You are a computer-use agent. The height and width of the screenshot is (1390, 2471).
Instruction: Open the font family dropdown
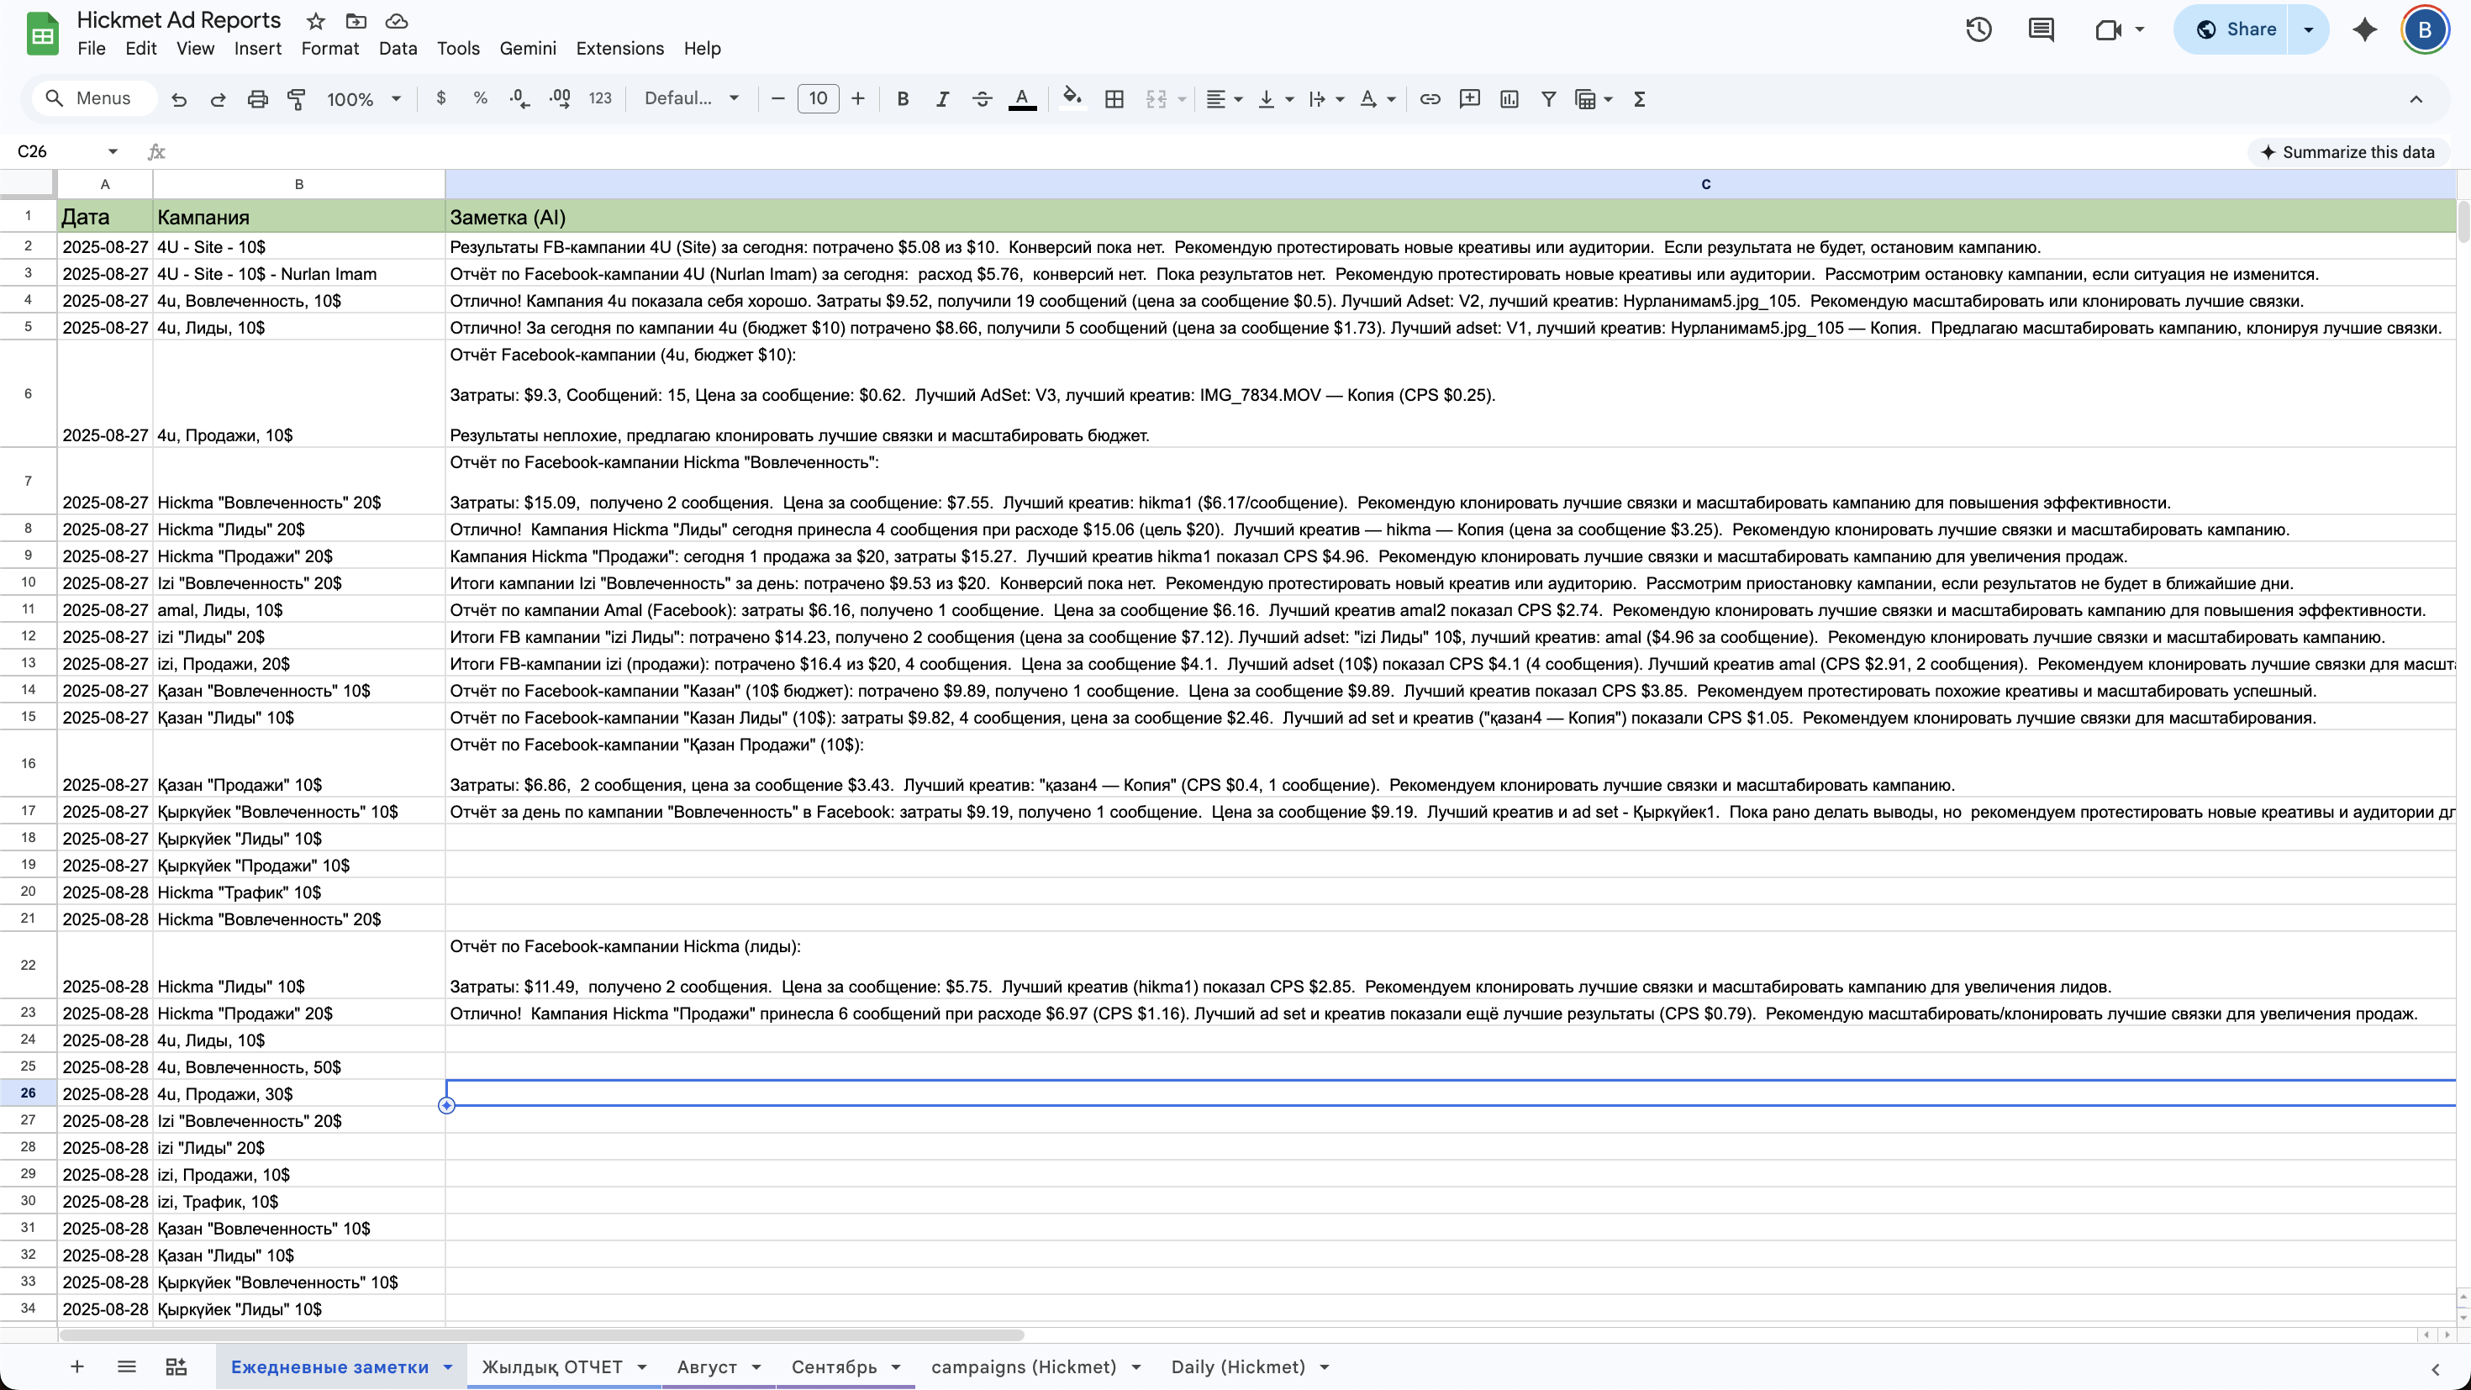[692, 99]
